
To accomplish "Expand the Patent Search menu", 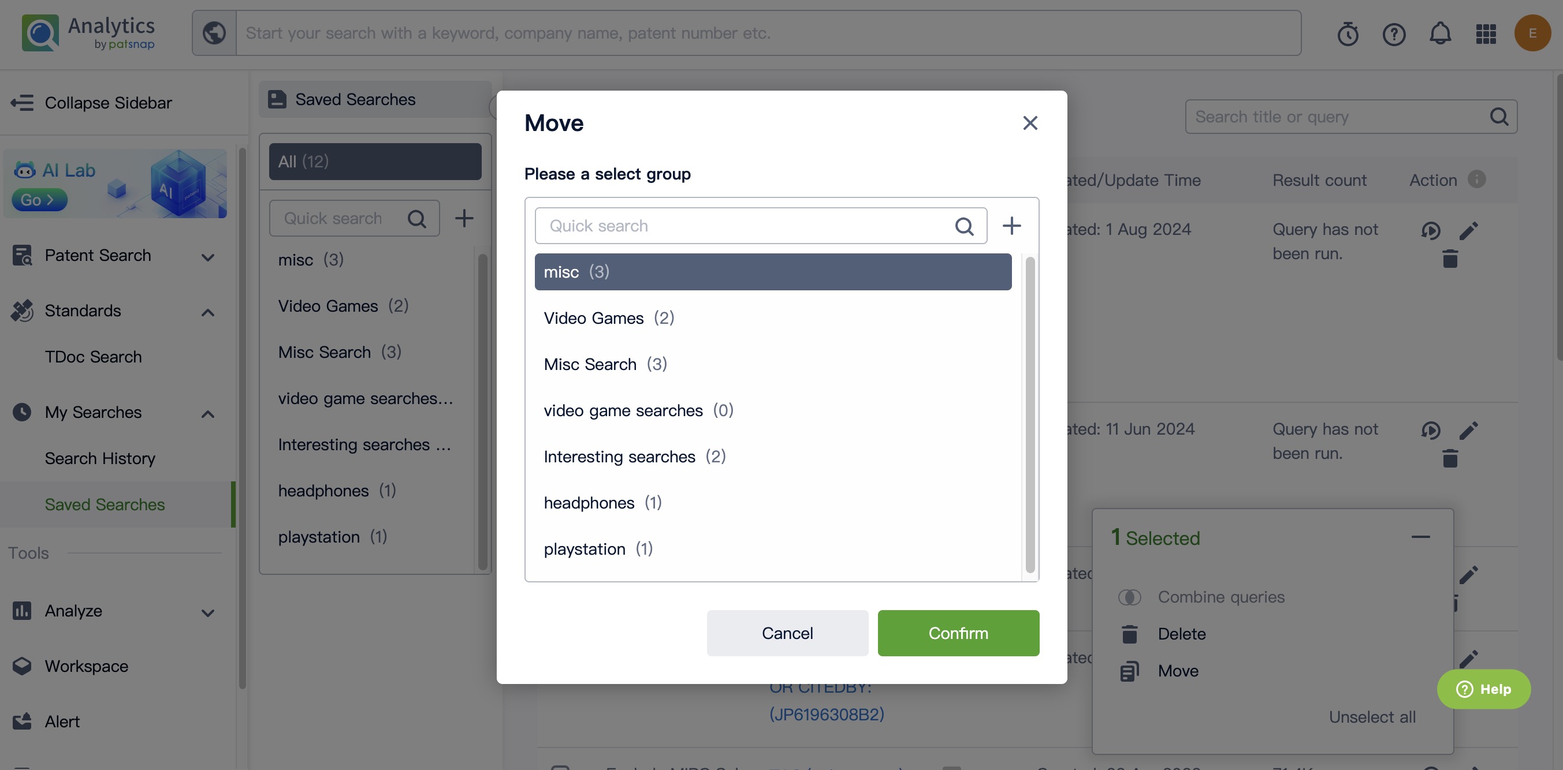I will [x=207, y=257].
